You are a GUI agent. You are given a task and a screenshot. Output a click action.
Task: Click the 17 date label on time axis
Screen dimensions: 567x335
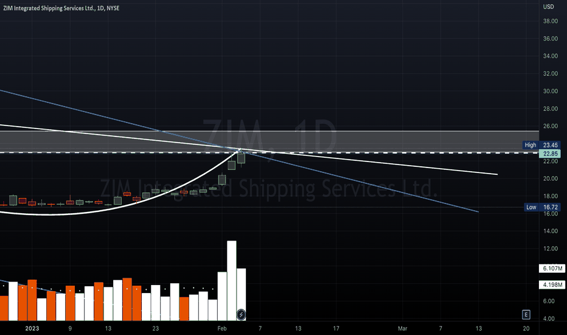click(336, 328)
